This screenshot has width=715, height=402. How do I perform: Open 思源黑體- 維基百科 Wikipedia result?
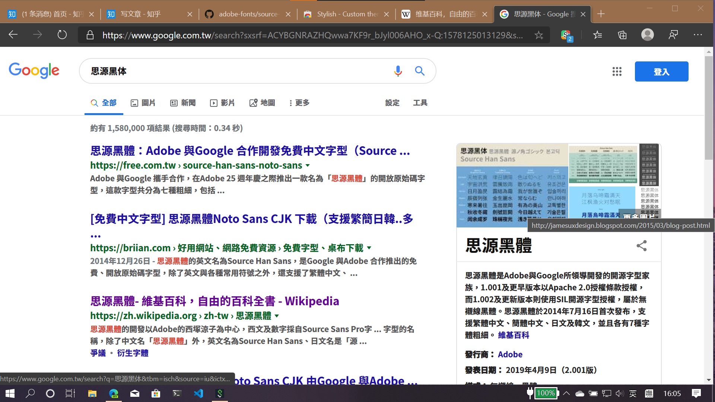click(214, 301)
